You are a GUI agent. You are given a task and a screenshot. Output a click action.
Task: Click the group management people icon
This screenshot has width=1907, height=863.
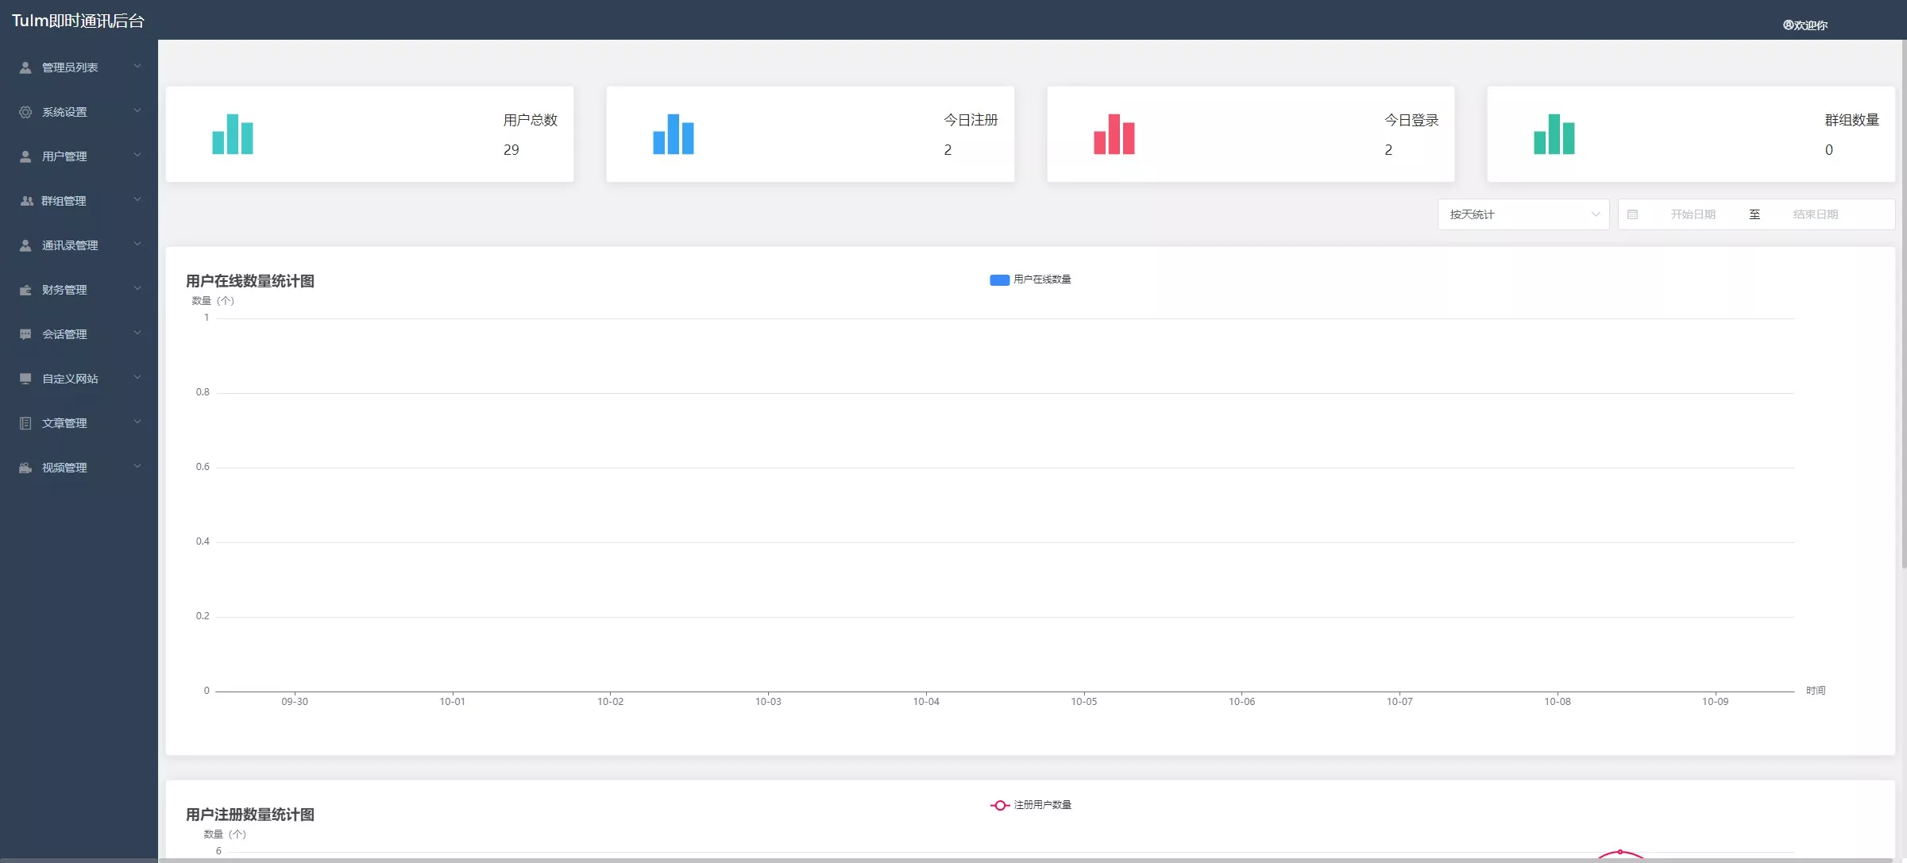(x=26, y=201)
